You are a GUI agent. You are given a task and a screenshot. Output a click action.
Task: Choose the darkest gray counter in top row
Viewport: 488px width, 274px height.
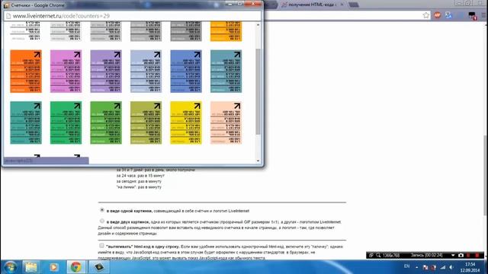(x=186, y=31)
